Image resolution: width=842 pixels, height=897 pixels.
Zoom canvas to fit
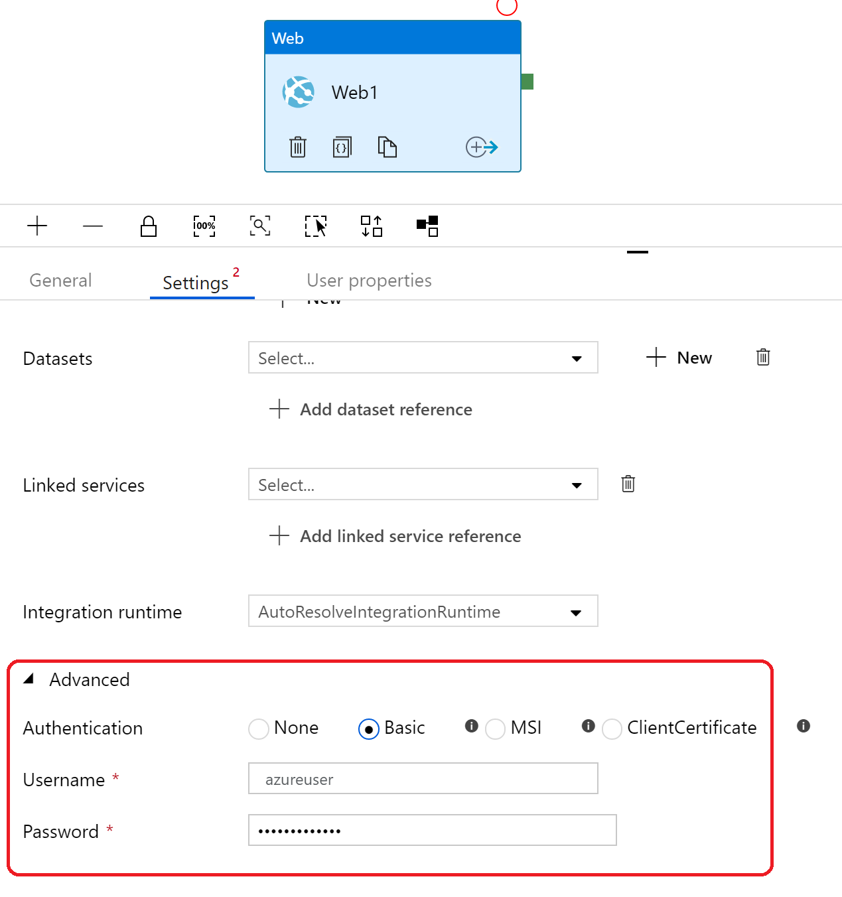(x=260, y=226)
